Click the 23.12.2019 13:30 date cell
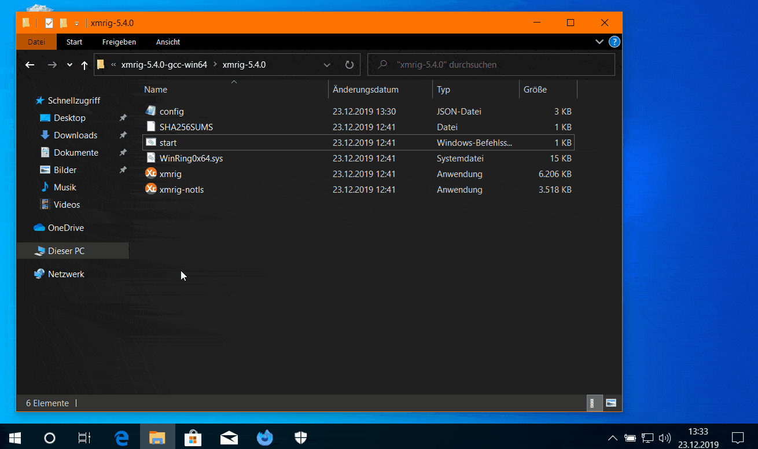Image resolution: width=758 pixels, height=449 pixels. pyautogui.click(x=364, y=111)
